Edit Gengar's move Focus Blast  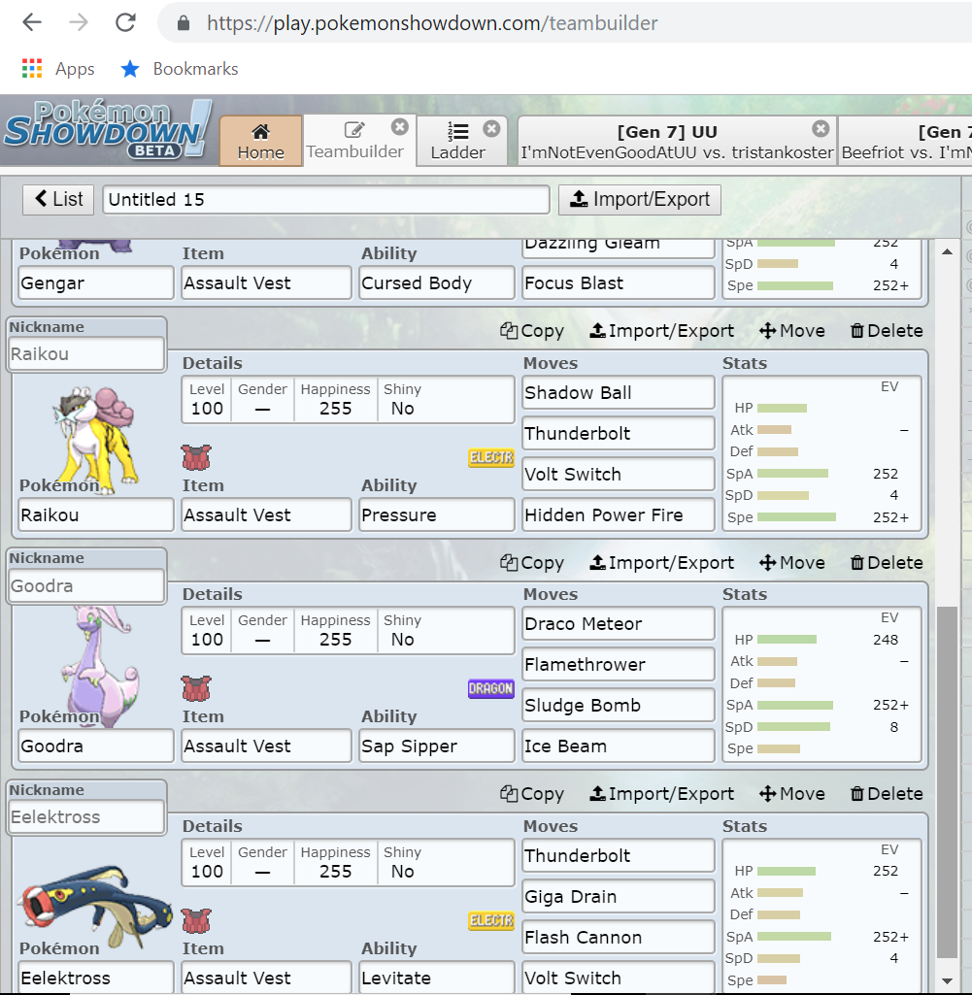[619, 283]
